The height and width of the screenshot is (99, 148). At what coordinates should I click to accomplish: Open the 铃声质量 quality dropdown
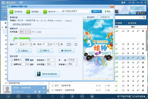(51, 64)
